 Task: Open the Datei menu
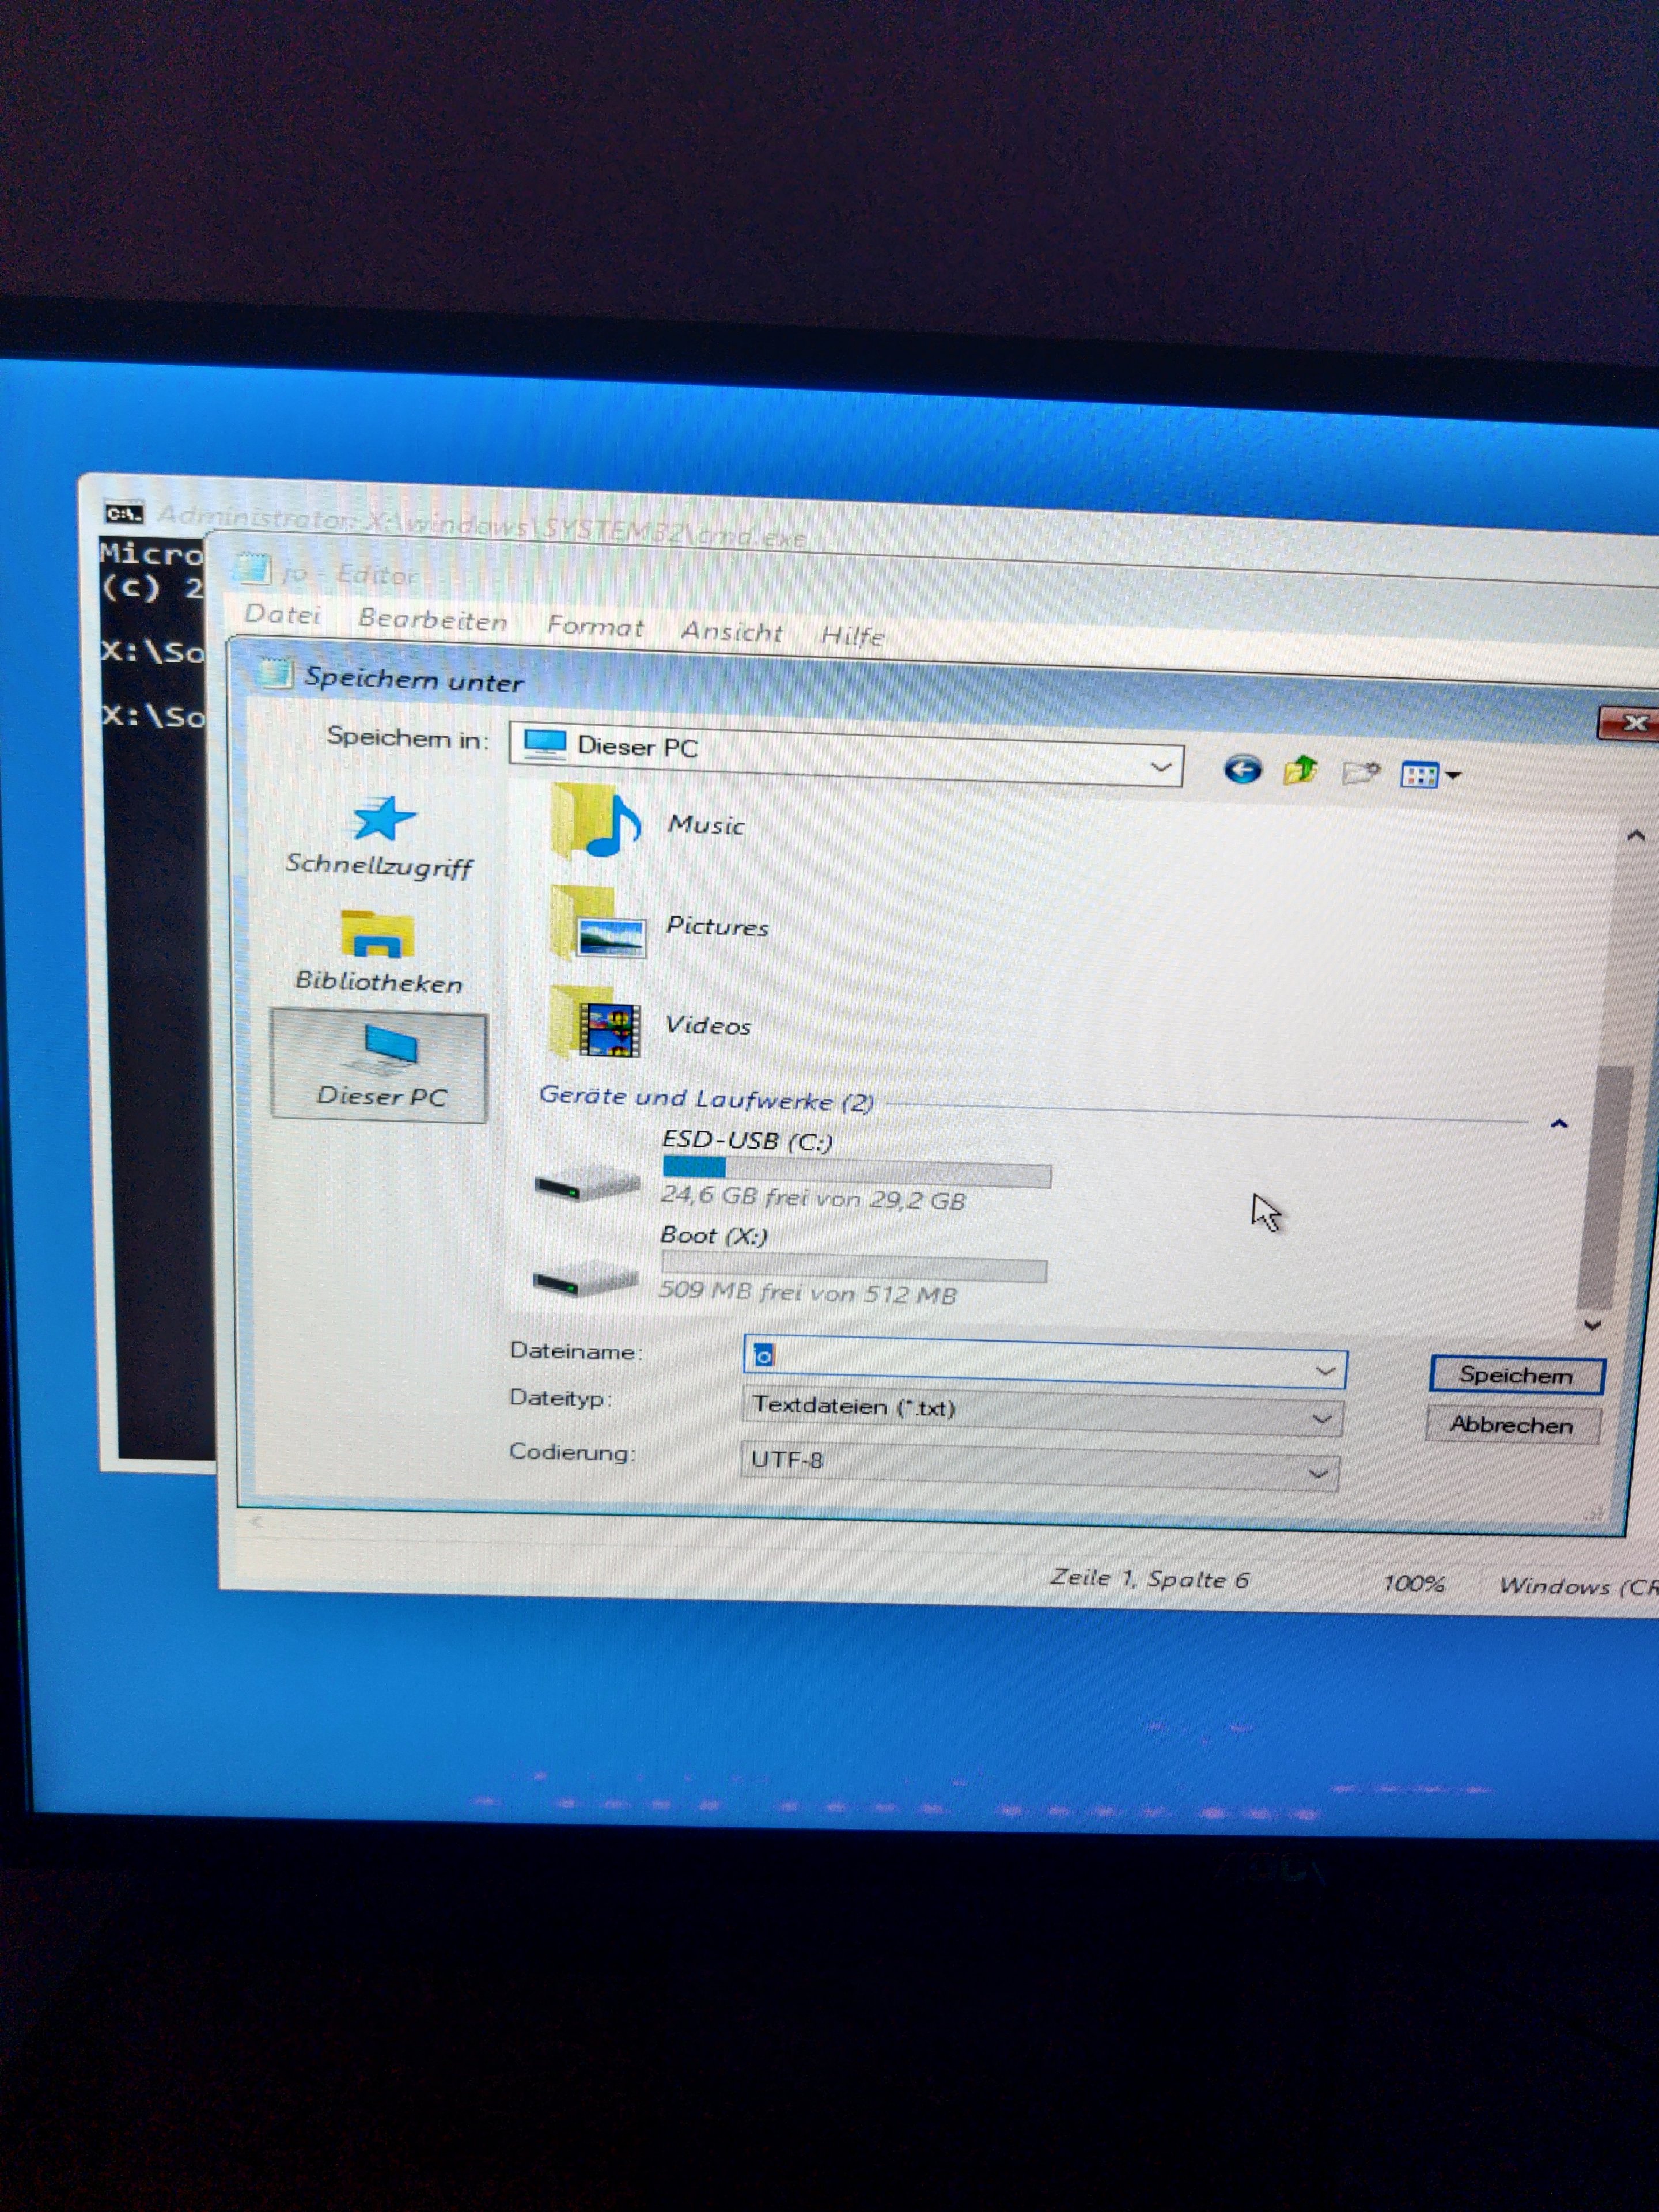[x=282, y=615]
